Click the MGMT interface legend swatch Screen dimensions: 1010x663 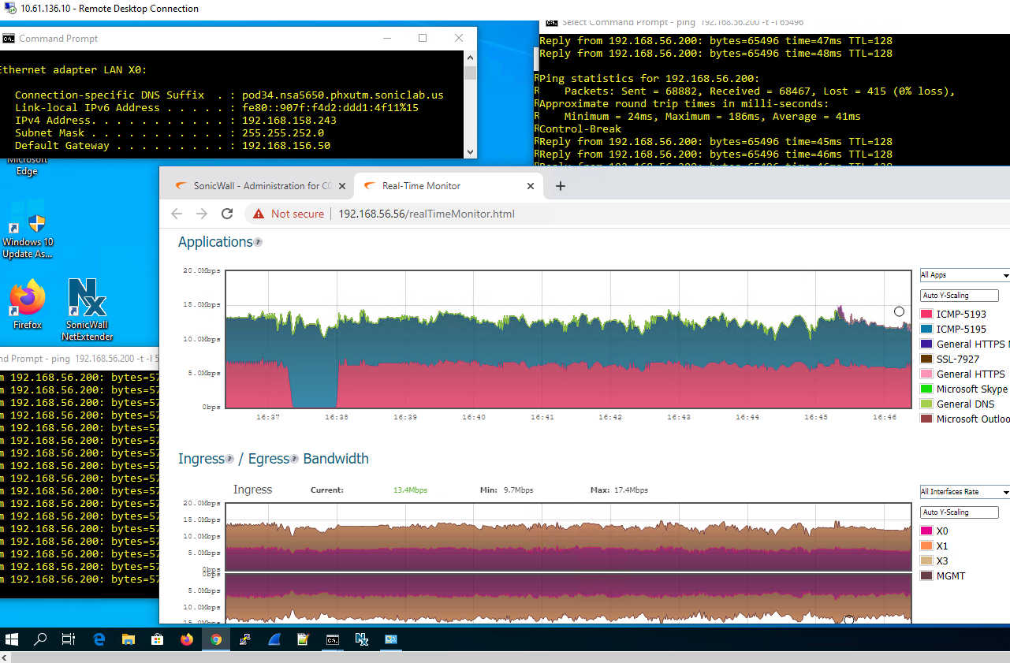pos(926,576)
